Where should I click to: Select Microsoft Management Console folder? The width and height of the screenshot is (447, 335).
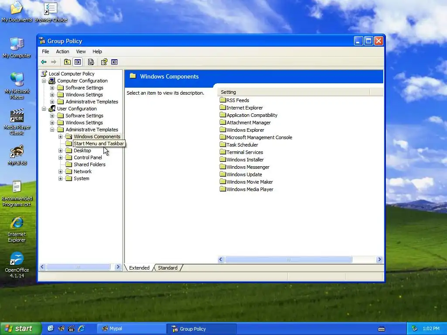(x=256, y=137)
